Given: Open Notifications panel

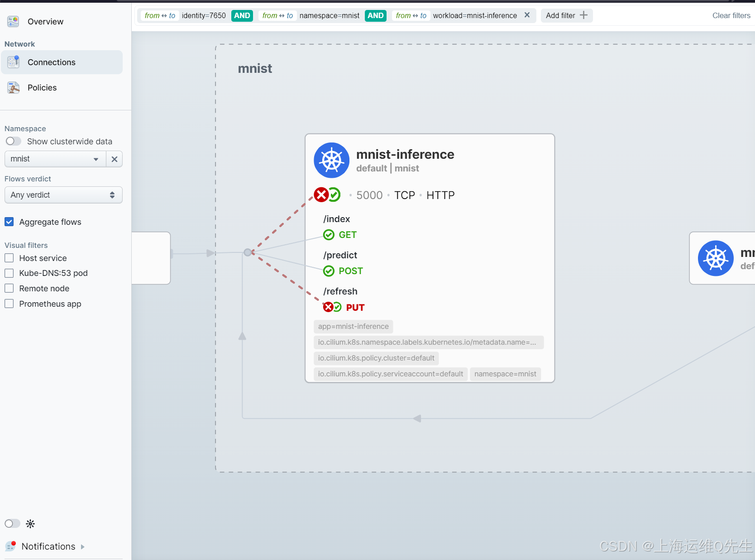Looking at the screenshot, I should 48,546.
